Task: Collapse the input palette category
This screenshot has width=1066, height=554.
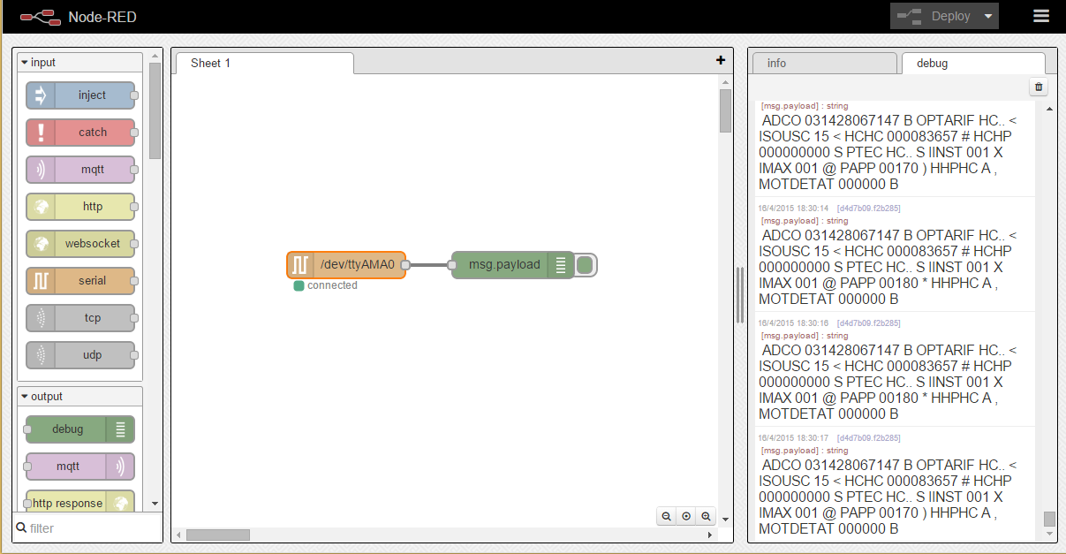Action: click(79, 63)
